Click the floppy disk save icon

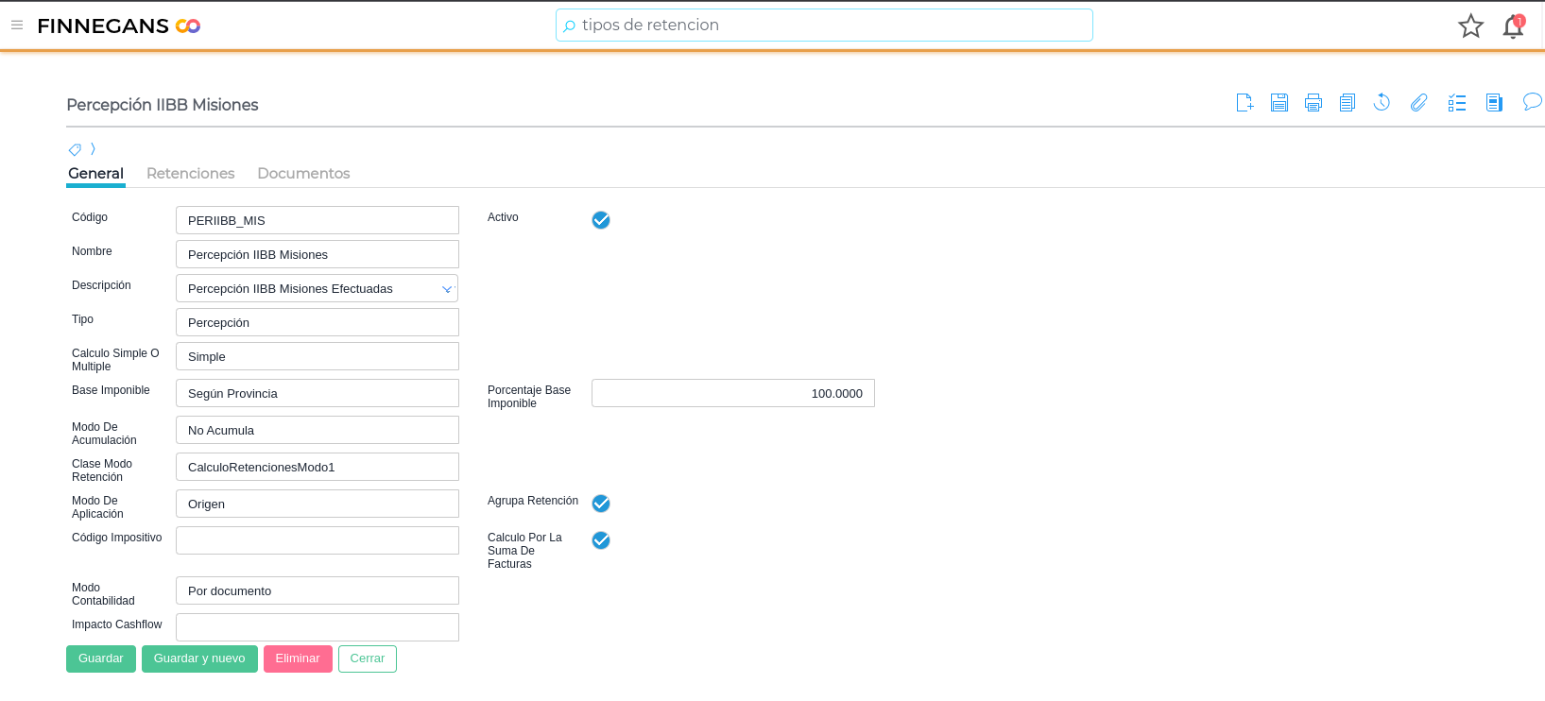pyautogui.click(x=1279, y=103)
